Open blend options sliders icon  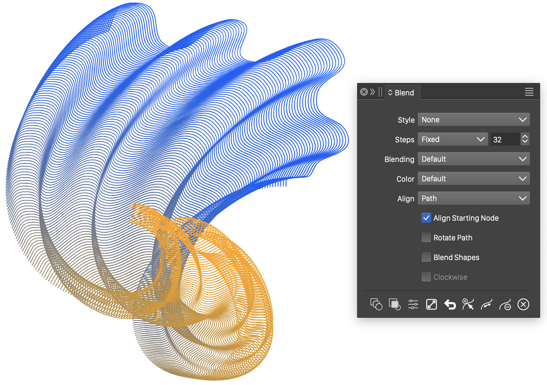413,304
